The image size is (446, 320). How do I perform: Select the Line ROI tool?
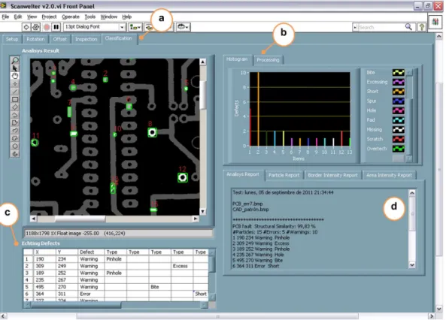[15, 92]
